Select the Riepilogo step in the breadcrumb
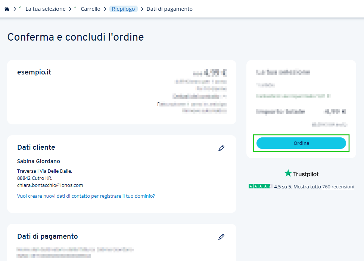The image size is (364, 261). coord(123,9)
